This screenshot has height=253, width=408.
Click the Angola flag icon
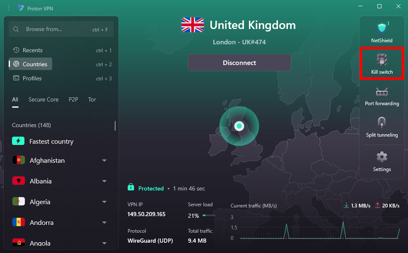tap(19, 242)
